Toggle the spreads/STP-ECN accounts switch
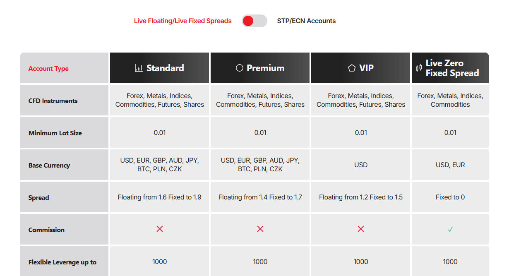This screenshot has height=276, width=509. 254,21
